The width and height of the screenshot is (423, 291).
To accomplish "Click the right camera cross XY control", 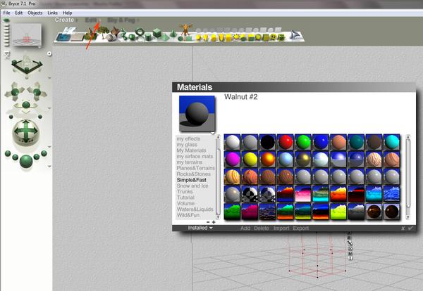I will click(x=37, y=92).
